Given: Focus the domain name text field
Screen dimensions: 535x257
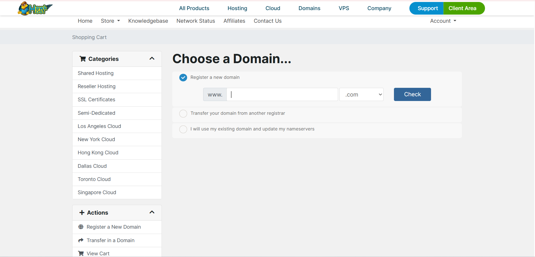Looking at the screenshot, I should [x=282, y=95].
